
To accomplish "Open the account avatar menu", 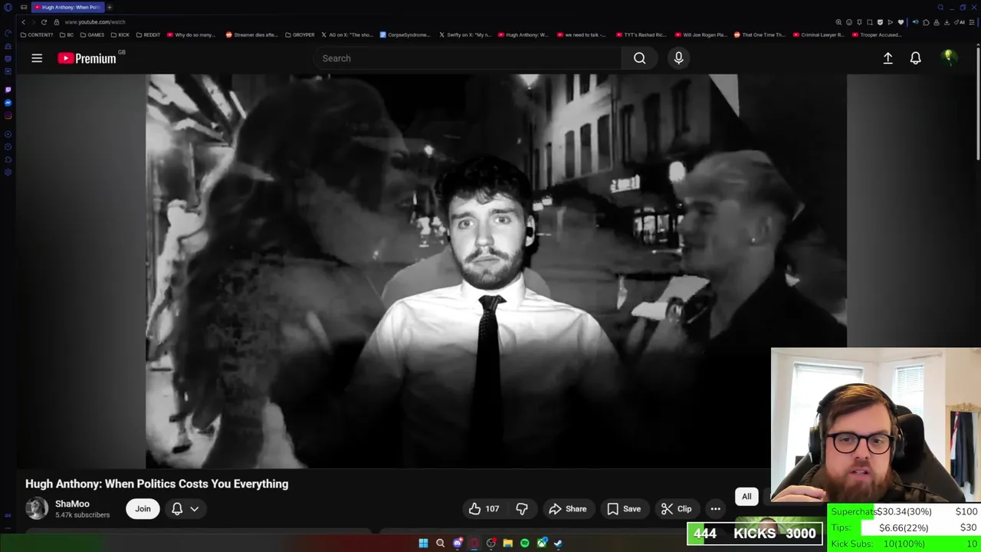I will coord(948,58).
